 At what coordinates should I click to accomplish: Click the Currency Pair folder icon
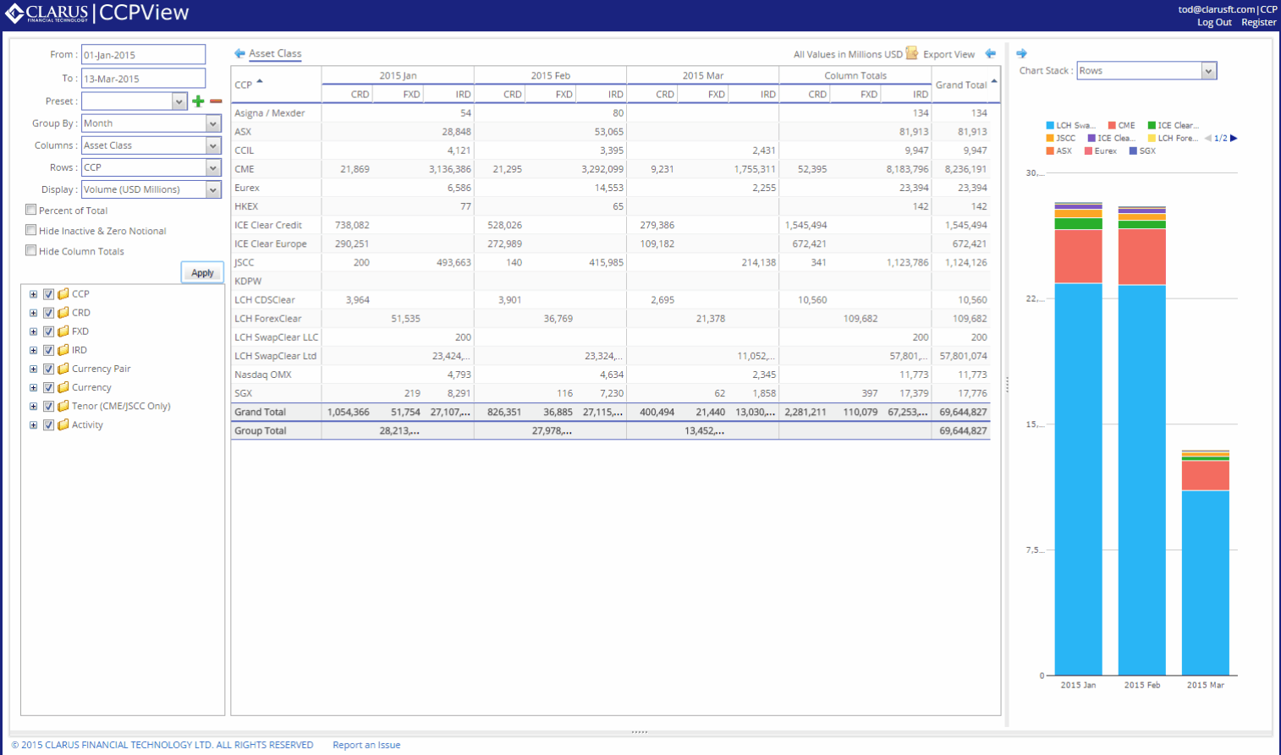point(63,369)
